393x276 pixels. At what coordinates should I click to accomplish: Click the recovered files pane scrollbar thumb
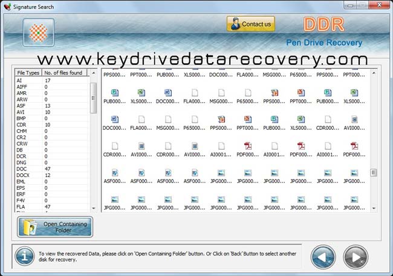[374, 173]
